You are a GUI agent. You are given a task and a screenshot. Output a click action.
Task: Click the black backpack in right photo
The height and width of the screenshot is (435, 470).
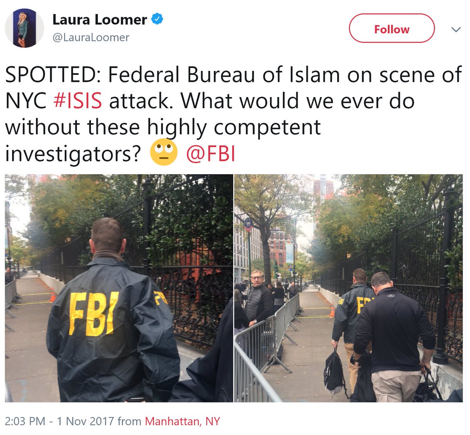(x=335, y=372)
